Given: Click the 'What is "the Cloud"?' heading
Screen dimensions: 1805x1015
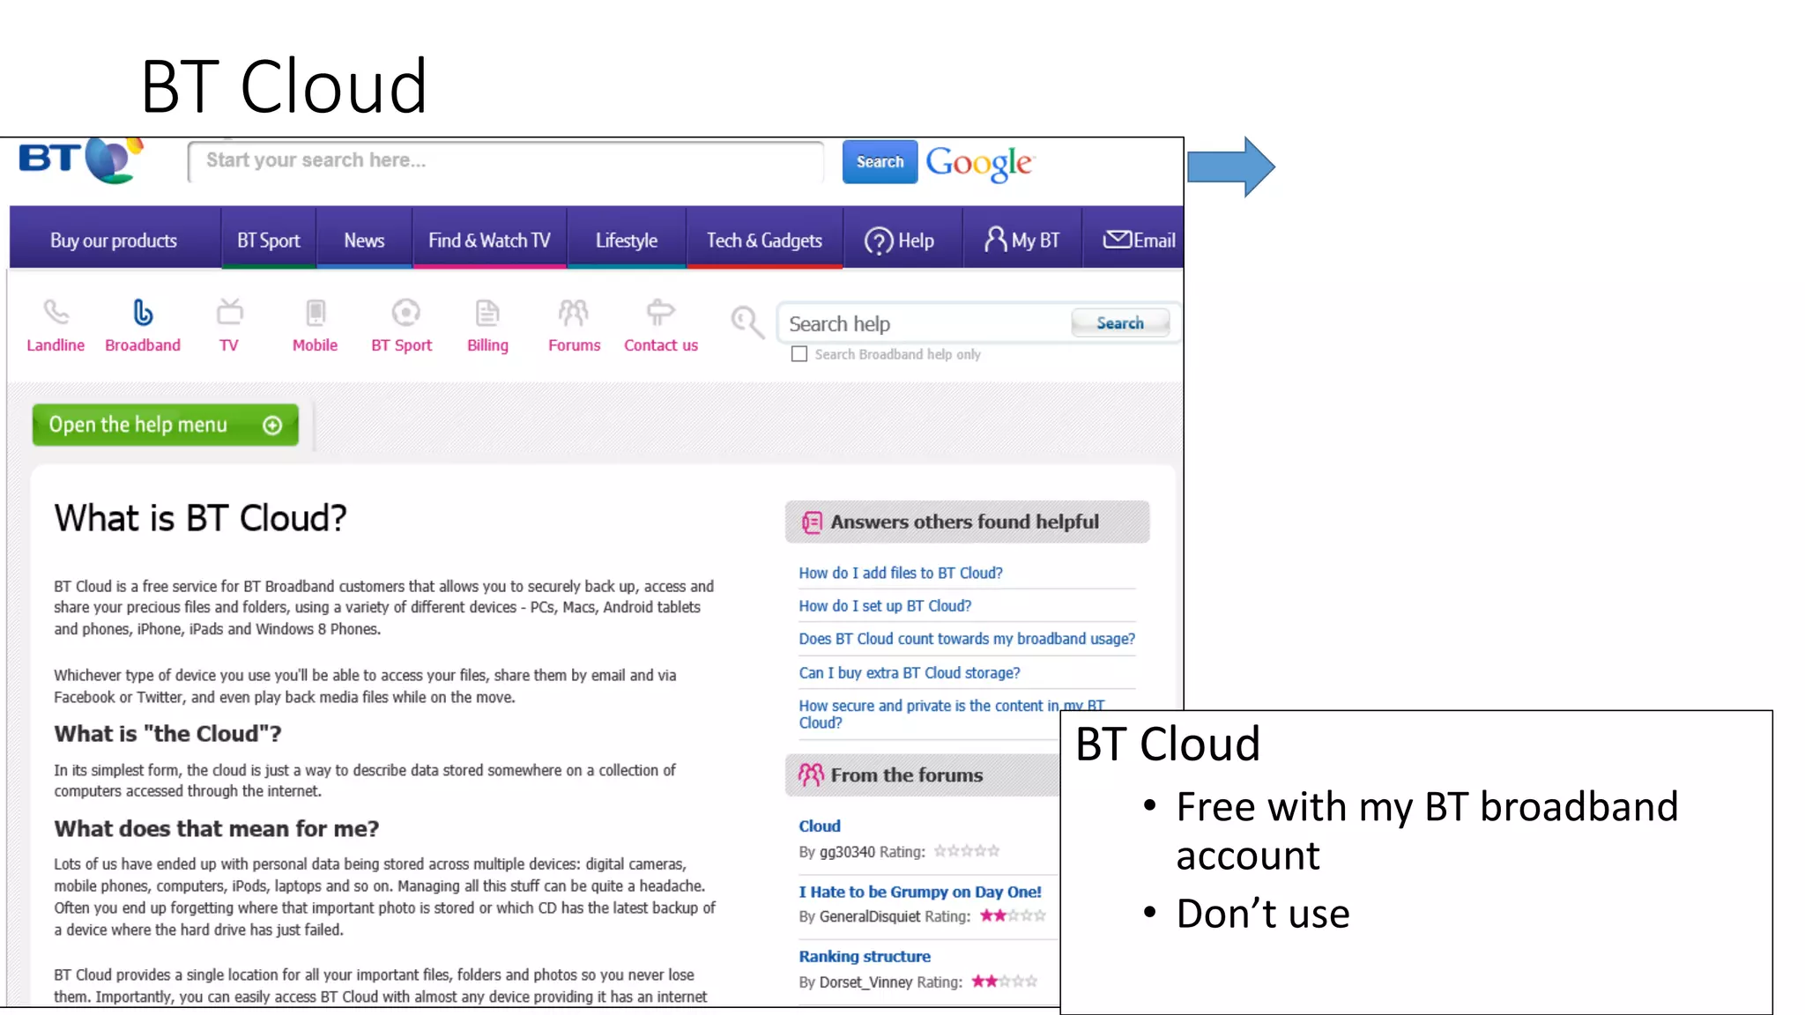Looking at the screenshot, I should click(167, 734).
